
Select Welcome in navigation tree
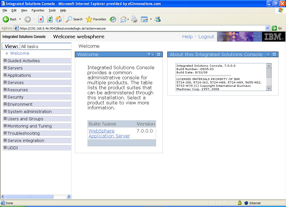click(20, 53)
